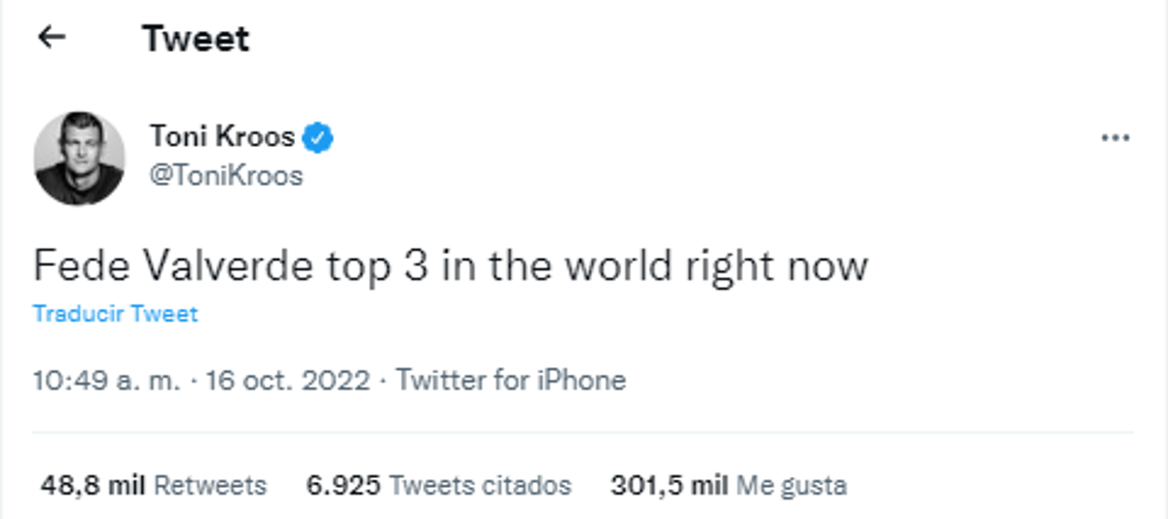
Task: Open the Twitter for iPhone source link
Action: pos(511,380)
